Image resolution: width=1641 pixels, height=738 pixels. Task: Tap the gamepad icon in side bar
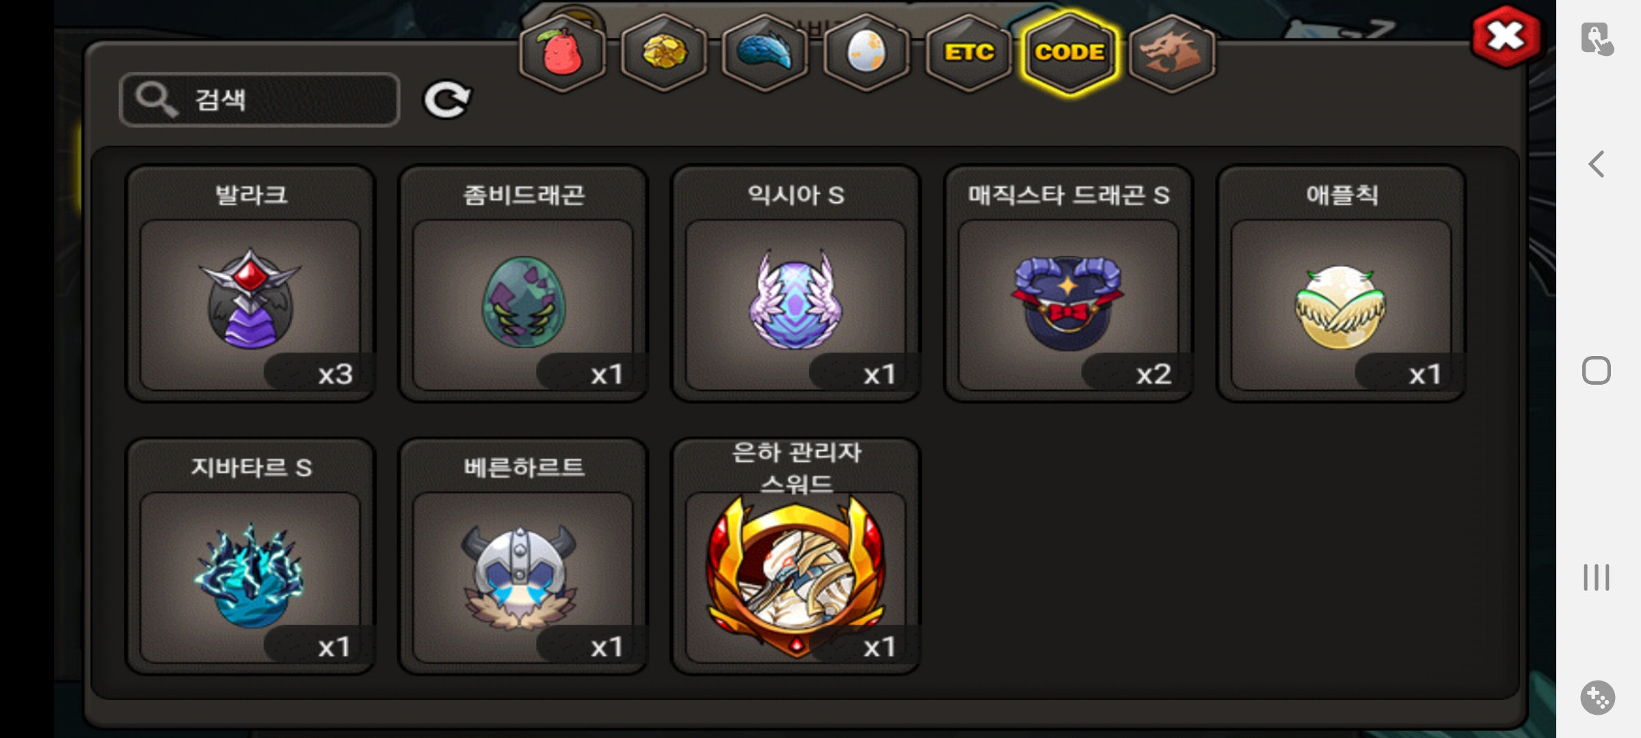1597,698
